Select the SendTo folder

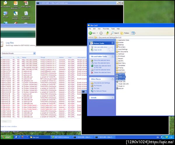tap(120, 61)
